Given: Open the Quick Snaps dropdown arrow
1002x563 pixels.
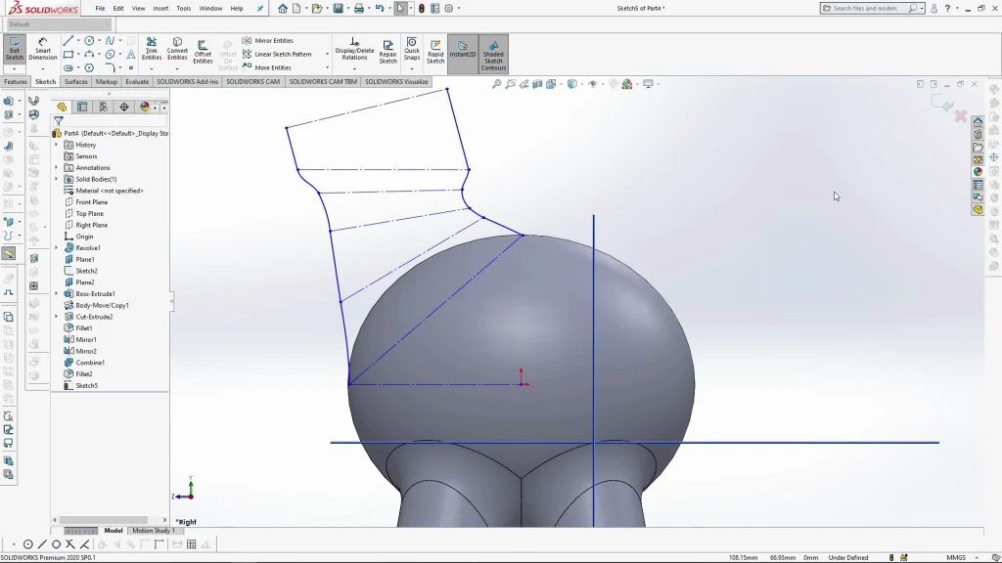Looking at the screenshot, I should 411,68.
